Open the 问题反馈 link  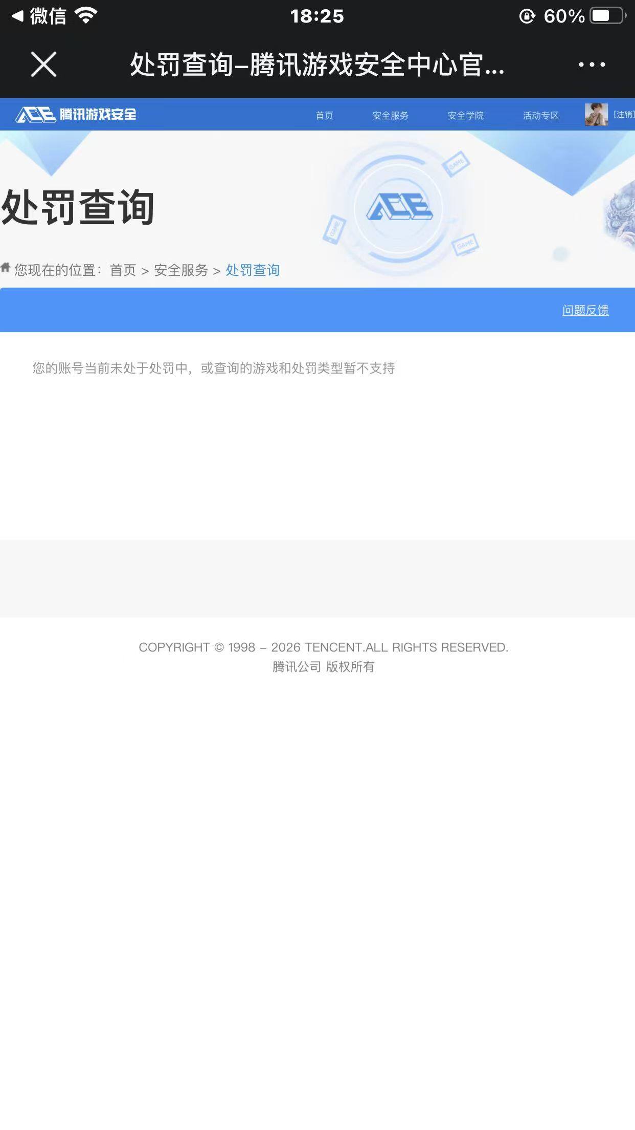click(x=585, y=310)
